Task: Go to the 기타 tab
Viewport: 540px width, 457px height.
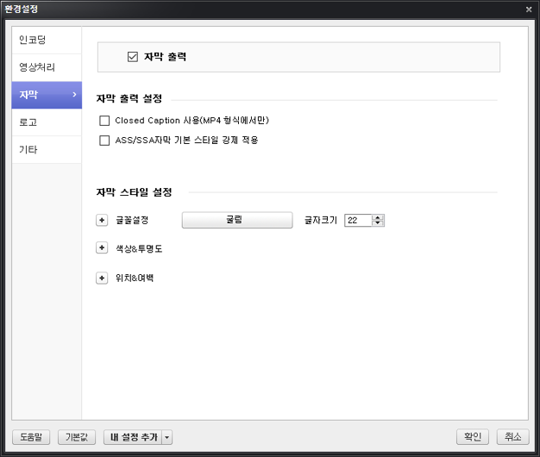Action: tap(47, 150)
